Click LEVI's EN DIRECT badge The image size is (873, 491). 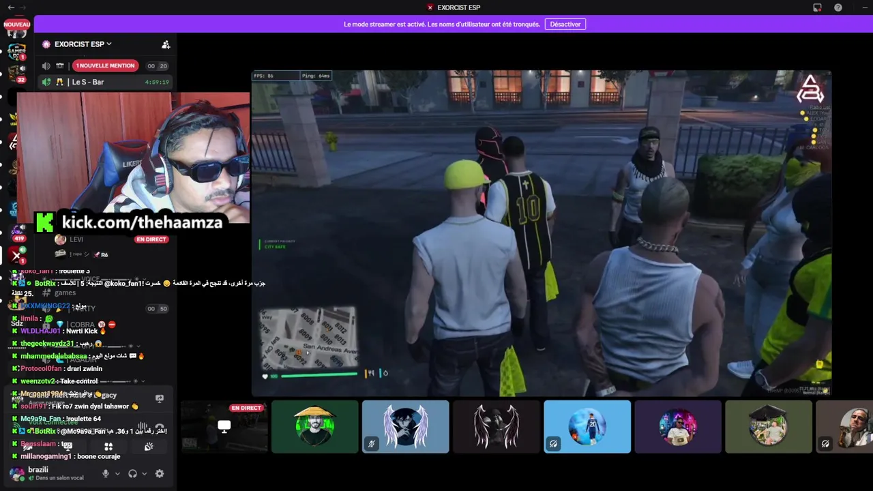151,239
